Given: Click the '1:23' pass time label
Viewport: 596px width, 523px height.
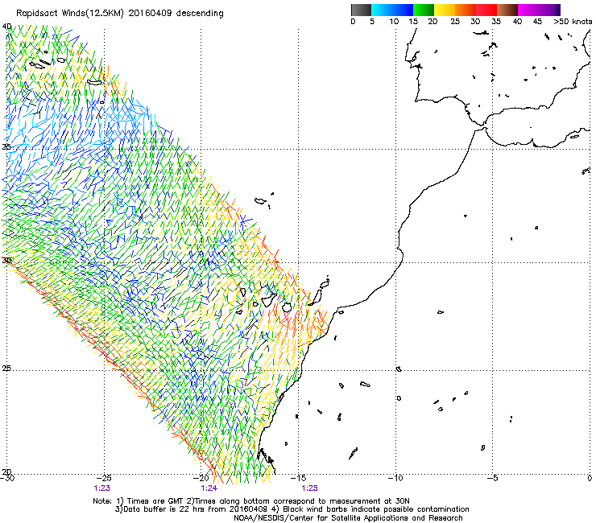Looking at the screenshot, I should 101,488.
